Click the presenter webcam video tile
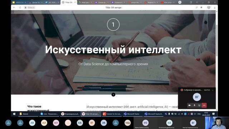 217,123
